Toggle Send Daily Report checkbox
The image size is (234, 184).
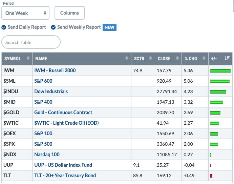4,27
